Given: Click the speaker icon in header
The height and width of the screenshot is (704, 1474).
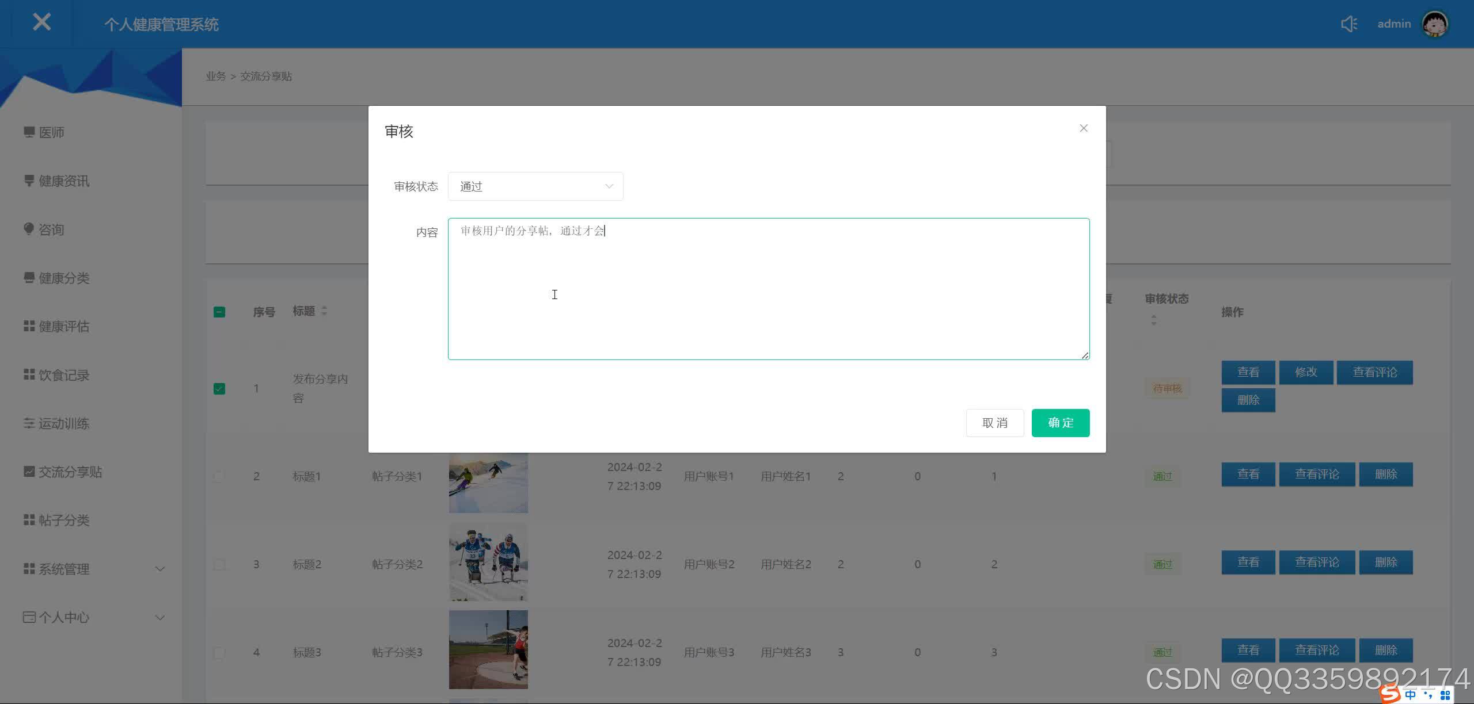Looking at the screenshot, I should (x=1349, y=24).
